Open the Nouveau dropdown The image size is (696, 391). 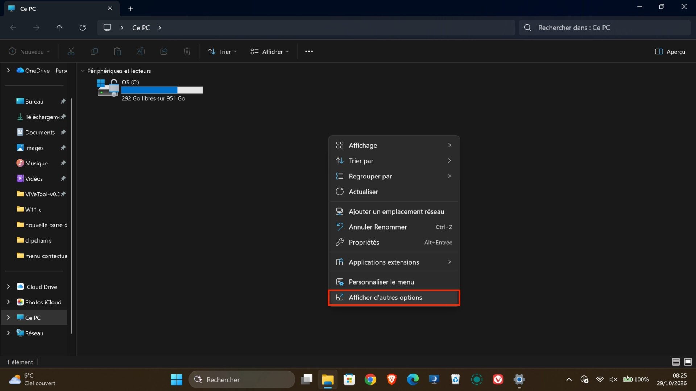pos(29,51)
